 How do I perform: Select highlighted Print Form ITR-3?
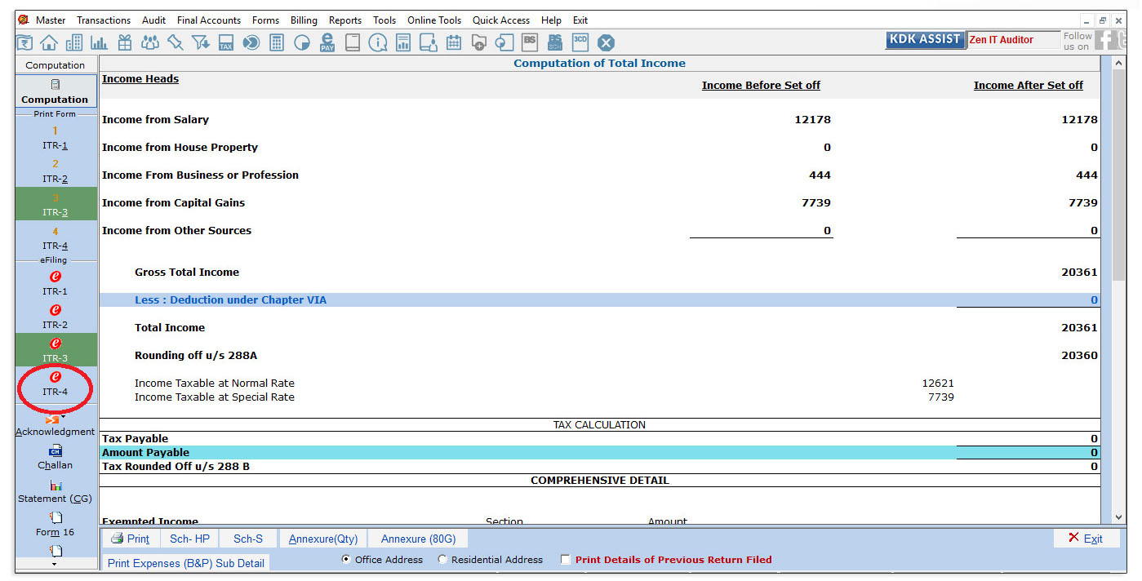(56, 205)
